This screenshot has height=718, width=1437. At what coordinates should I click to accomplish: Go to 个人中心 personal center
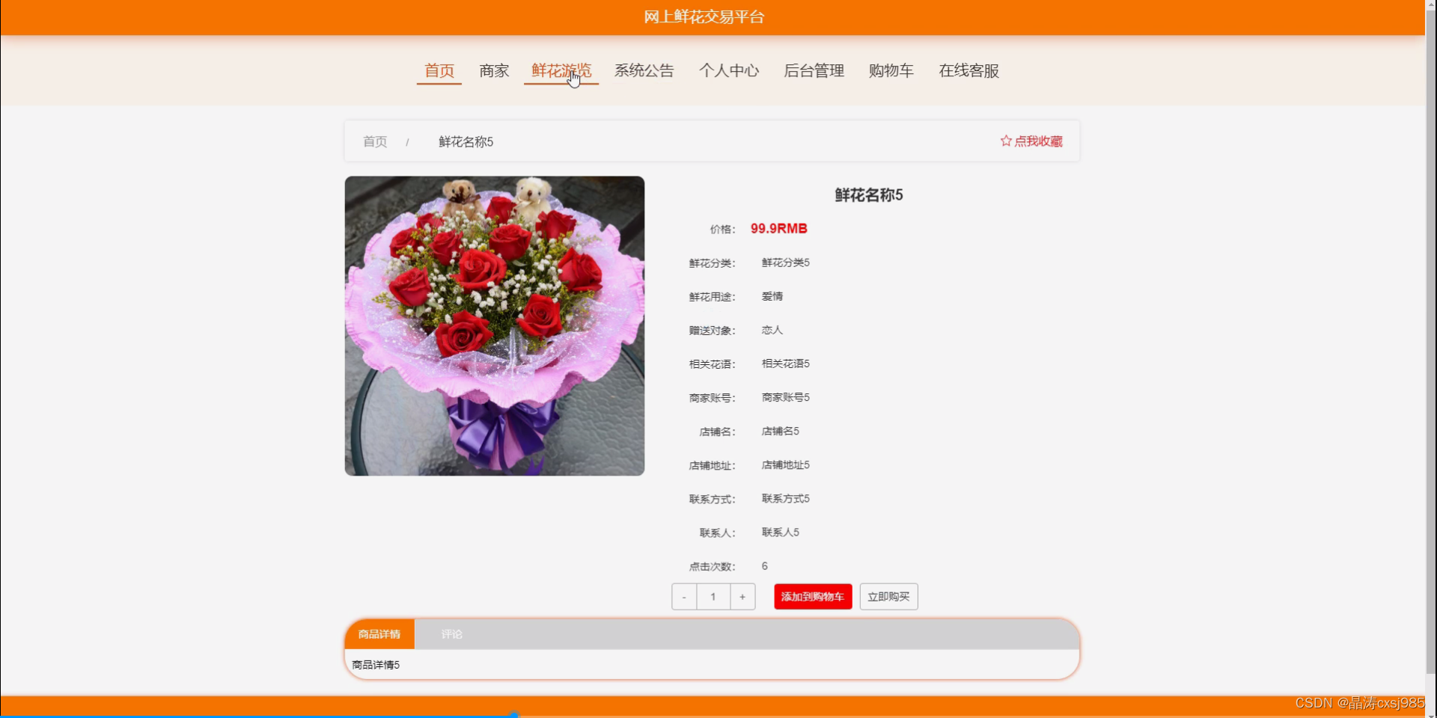pyautogui.click(x=729, y=71)
